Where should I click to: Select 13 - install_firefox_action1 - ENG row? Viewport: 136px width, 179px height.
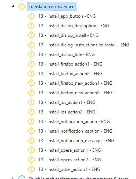click(x=70, y=64)
